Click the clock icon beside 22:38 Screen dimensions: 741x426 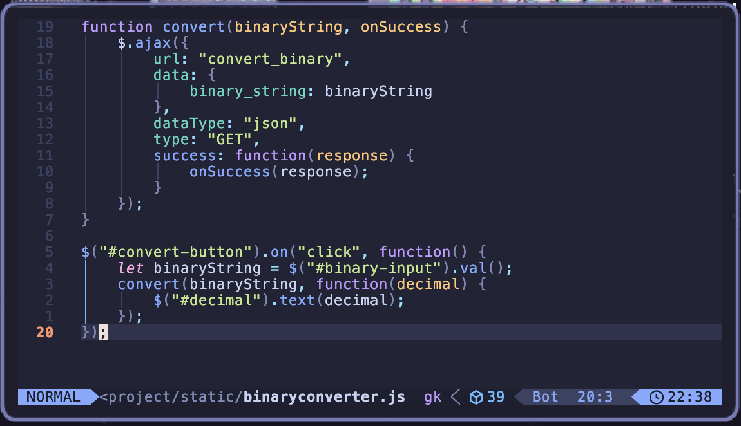pos(656,397)
